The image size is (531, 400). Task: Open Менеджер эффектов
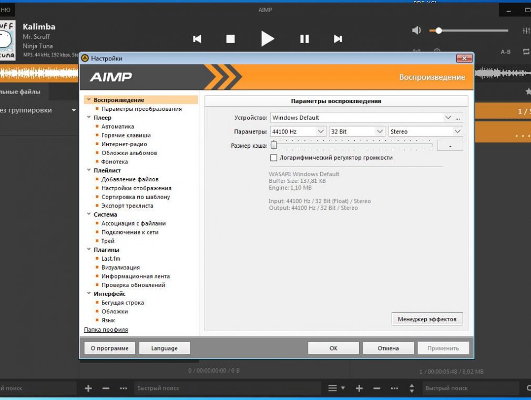[x=427, y=319]
